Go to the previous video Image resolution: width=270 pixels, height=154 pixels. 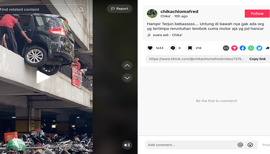127,65
